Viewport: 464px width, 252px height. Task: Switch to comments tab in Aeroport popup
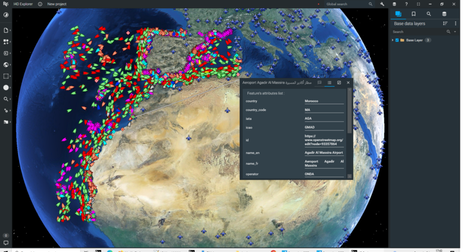[x=319, y=82]
